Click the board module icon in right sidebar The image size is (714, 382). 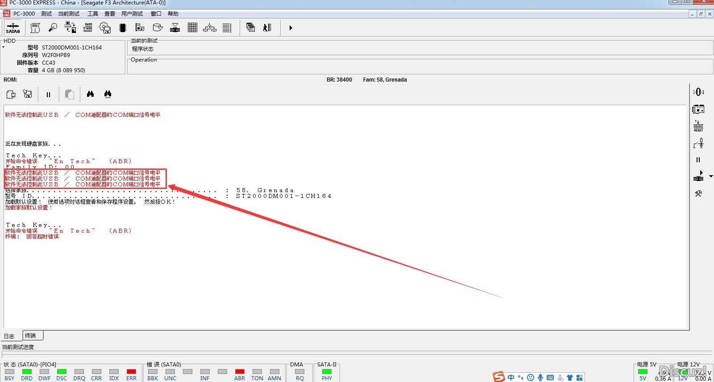click(698, 109)
